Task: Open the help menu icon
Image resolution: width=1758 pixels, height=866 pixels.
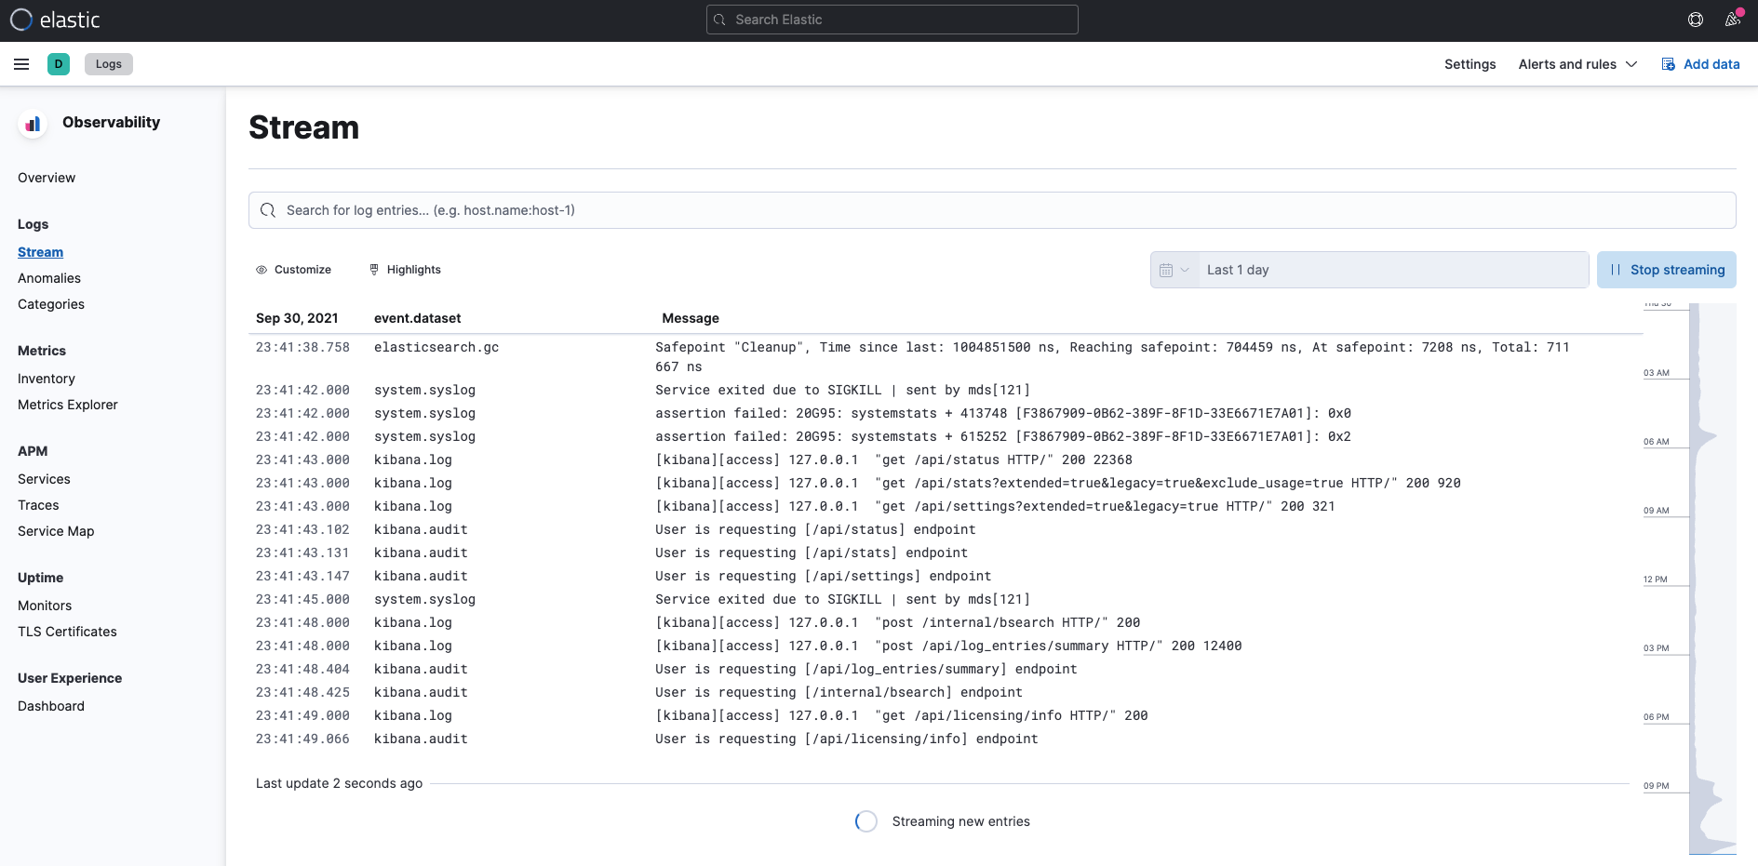Action: point(1696,20)
